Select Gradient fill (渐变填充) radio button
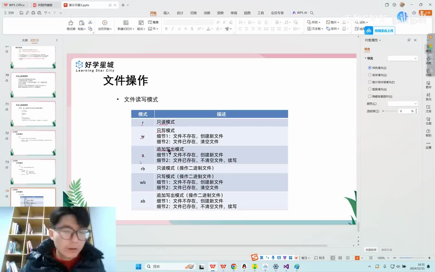The width and height of the screenshot is (435, 272). [x=370, y=75]
